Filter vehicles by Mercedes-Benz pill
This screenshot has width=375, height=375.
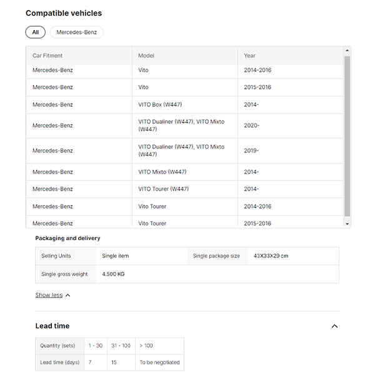[76, 32]
